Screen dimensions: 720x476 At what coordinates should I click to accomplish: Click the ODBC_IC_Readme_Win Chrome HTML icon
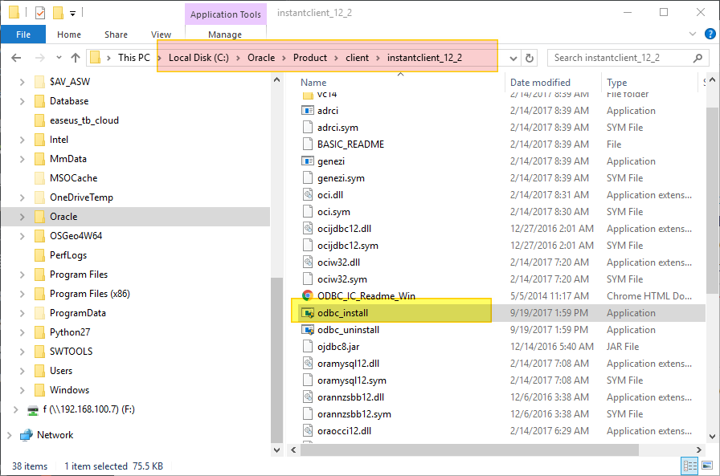point(307,295)
